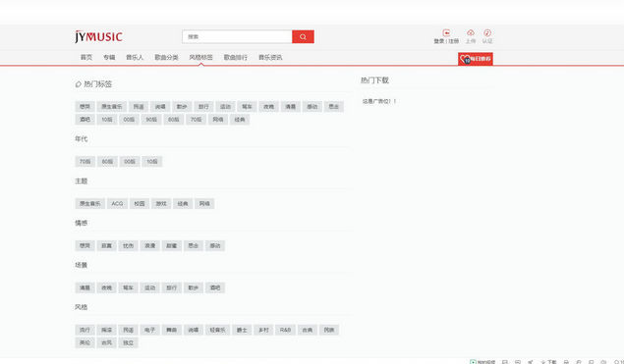Viewport: 624px width, 364px height.
Task: Click the cloud upload icon
Action: click(x=471, y=33)
